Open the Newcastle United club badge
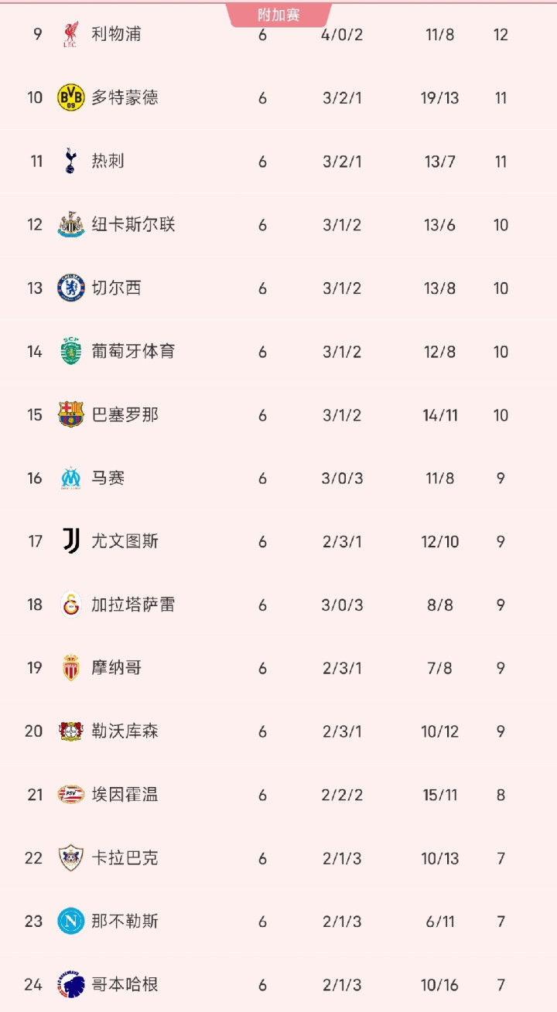This screenshot has width=557, height=1012. [70, 225]
